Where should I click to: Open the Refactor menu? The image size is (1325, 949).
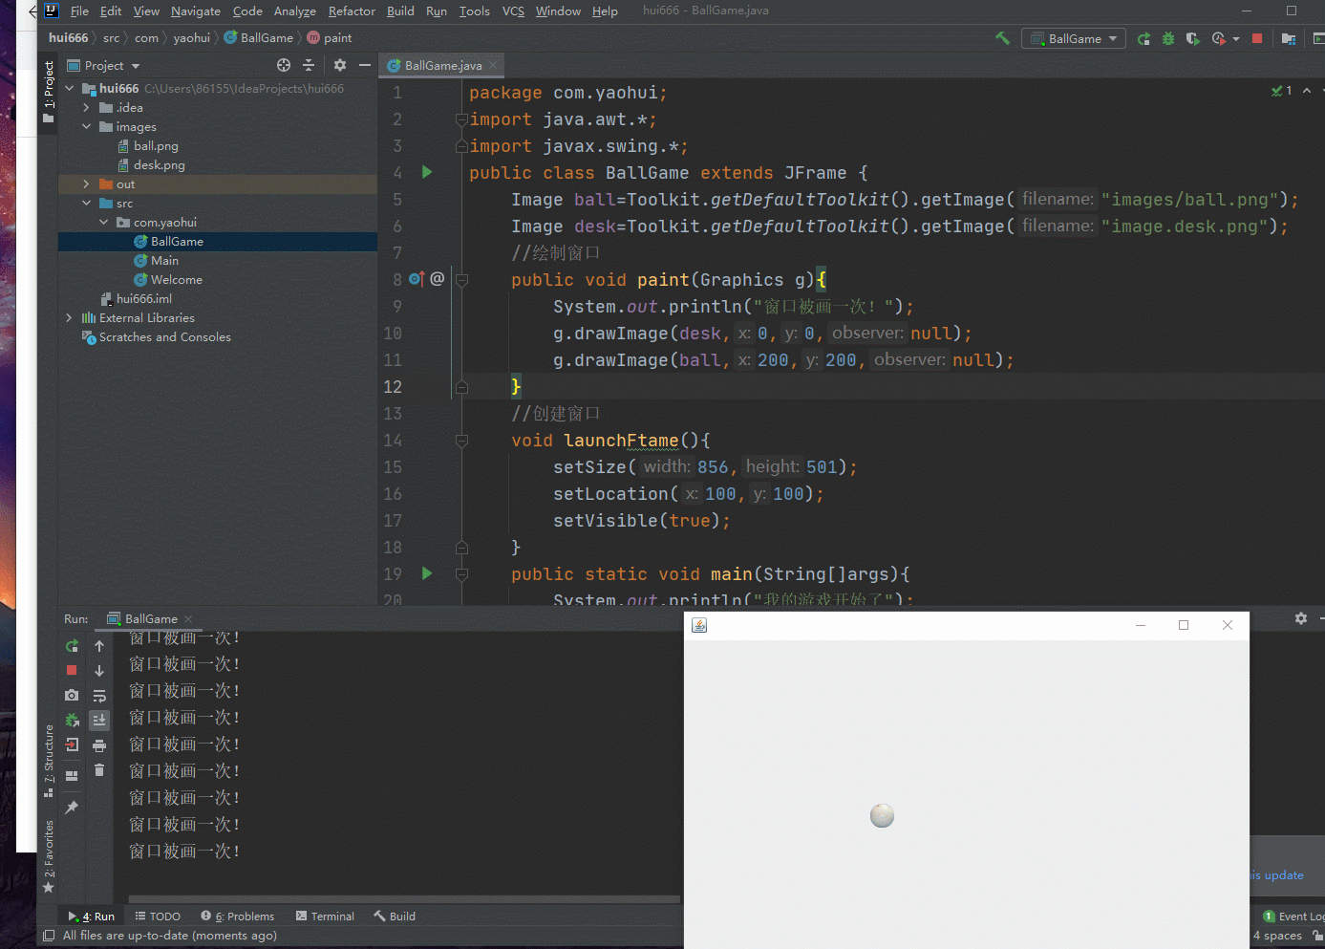tap(352, 11)
